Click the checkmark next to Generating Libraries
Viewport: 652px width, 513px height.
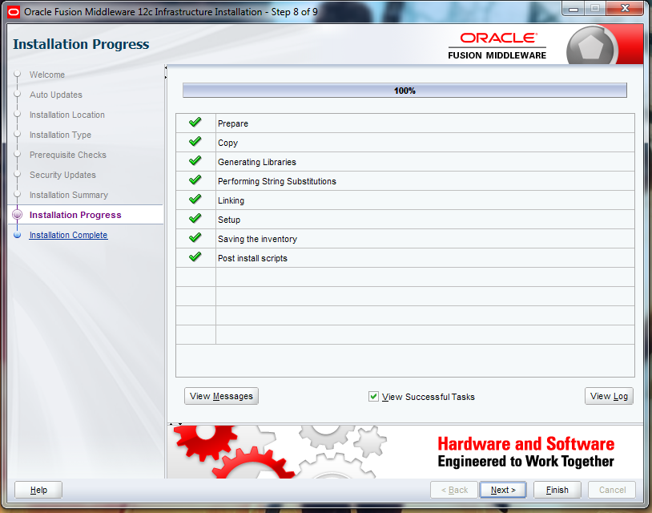point(195,160)
